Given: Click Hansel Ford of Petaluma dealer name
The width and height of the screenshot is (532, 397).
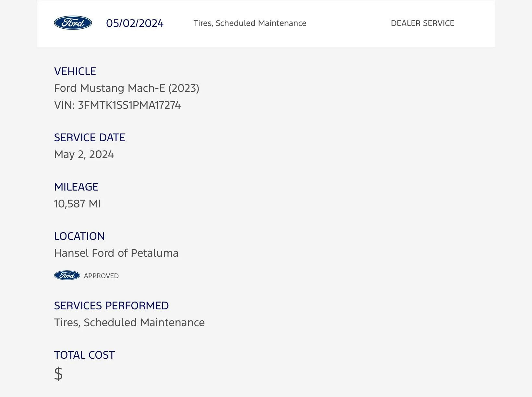Looking at the screenshot, I should tap(116, 253).
